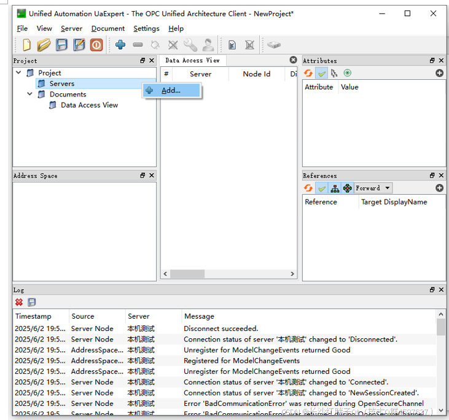Toggle the green node network icon in References
The height and width of the screenshot is (420, 449).
347,188
